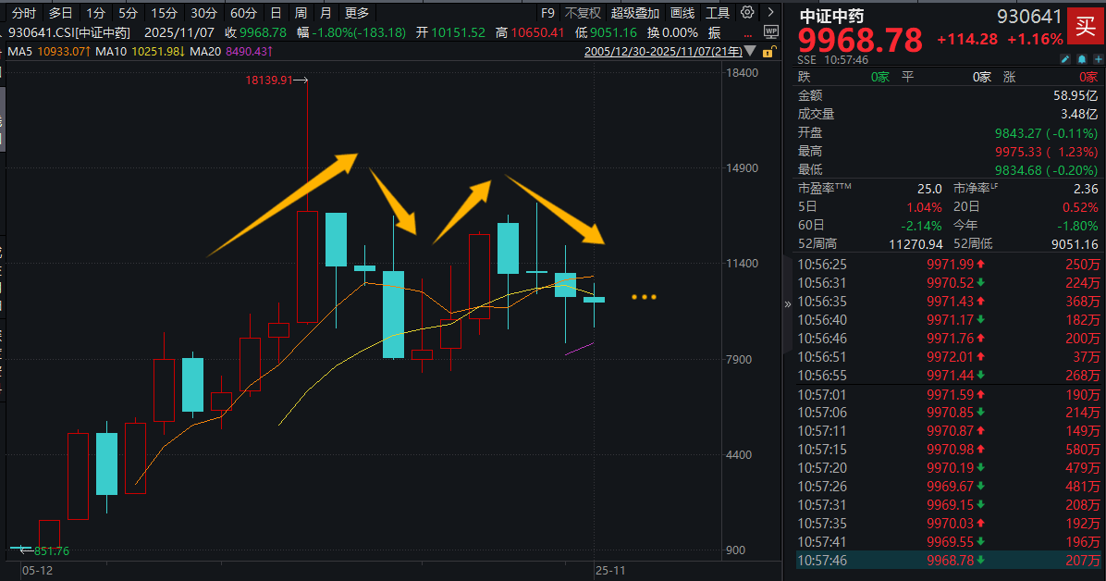Click the 市净率 2.36 value
Screen dimensions: 1106x581
pyautogui.click(x=1086, y=189)
